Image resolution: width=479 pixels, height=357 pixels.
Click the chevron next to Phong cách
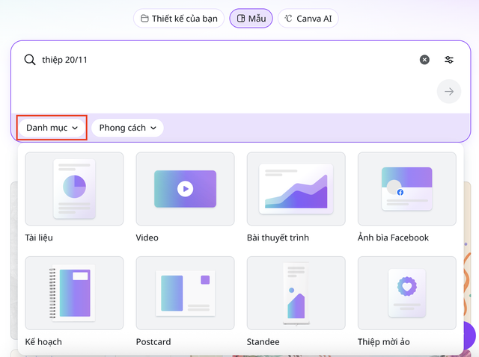click(153, 128)
